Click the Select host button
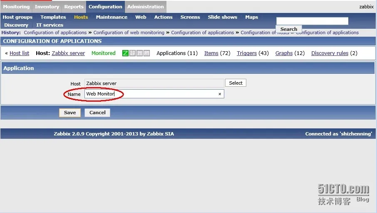The height and width of the screenshot is (213, 377). coord(236,83)
